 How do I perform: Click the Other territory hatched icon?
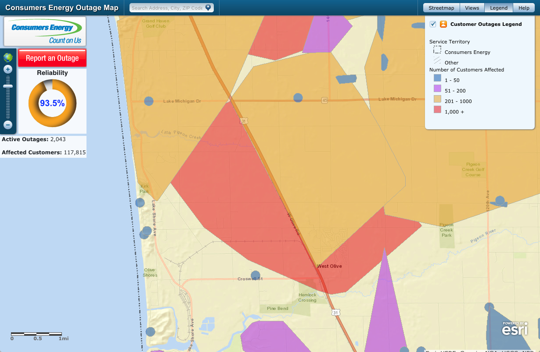[x=437, y=60]
